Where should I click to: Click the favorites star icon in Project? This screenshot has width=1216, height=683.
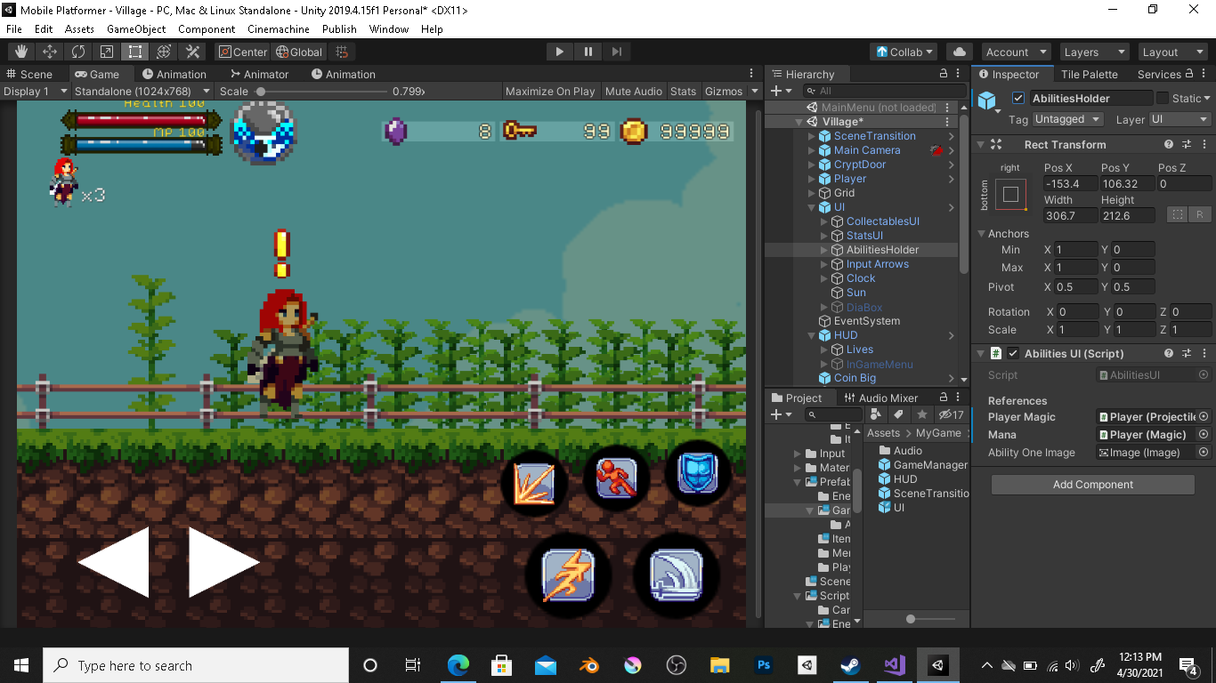point(922,414)
